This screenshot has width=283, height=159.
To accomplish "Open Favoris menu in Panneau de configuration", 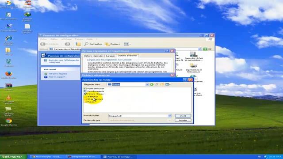I will [x=79, y=39].
